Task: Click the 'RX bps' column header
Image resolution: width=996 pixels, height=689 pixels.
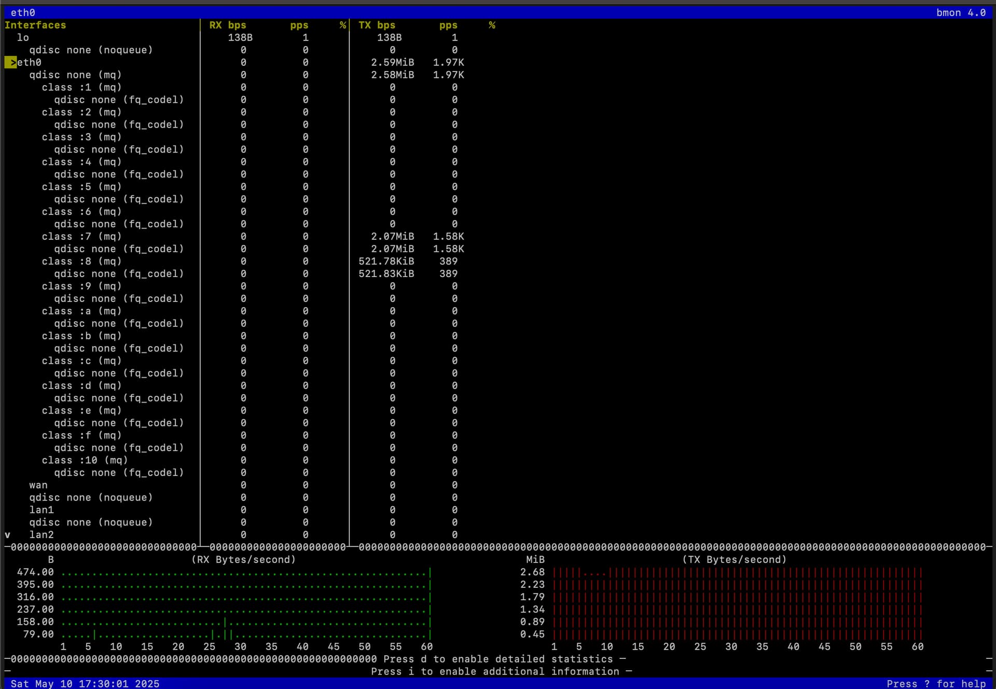Action: click(228, 25)
